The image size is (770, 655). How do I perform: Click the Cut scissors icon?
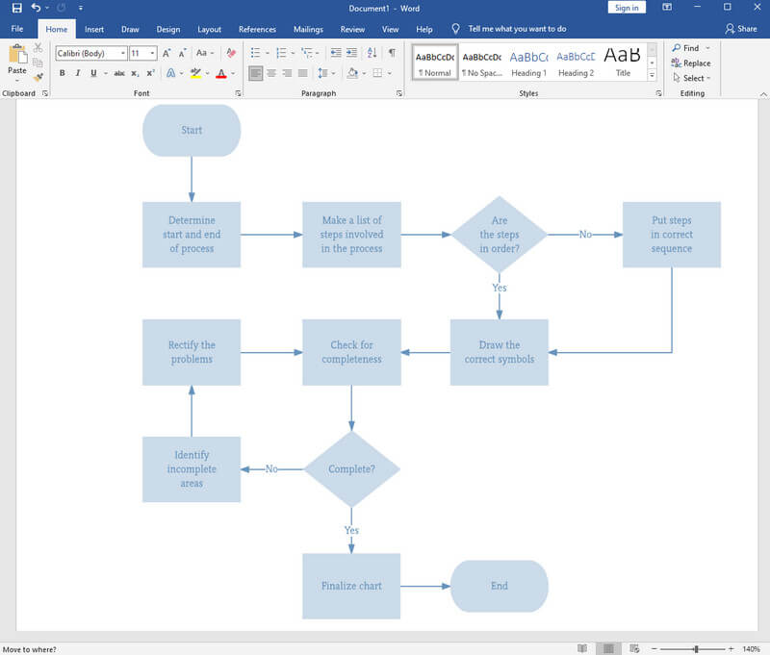[x=38, y=48]
